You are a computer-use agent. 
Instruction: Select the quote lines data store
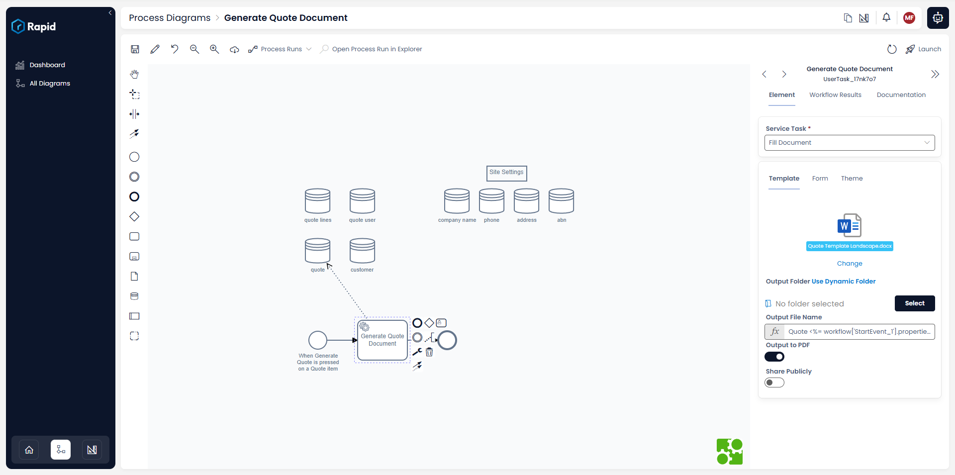coord(318,201)
